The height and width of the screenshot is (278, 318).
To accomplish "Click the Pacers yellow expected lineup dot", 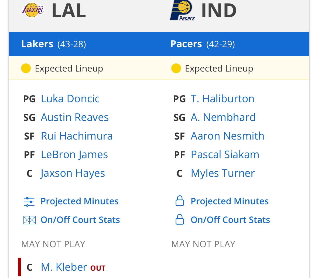I will click(176, 69).
